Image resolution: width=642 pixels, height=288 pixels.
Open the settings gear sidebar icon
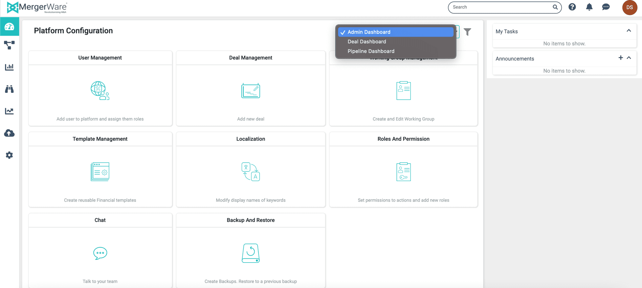pyautogui.click(x=9, y=155)
